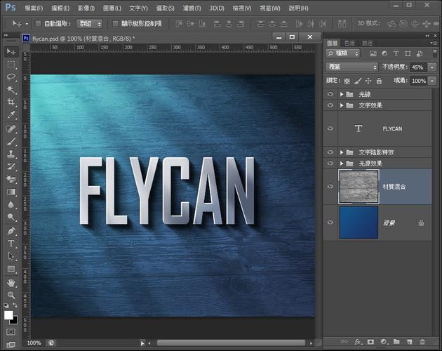Filter layers by type layer icon
Viewport: 442px width, 351px height.
click(x=396, y=53)
